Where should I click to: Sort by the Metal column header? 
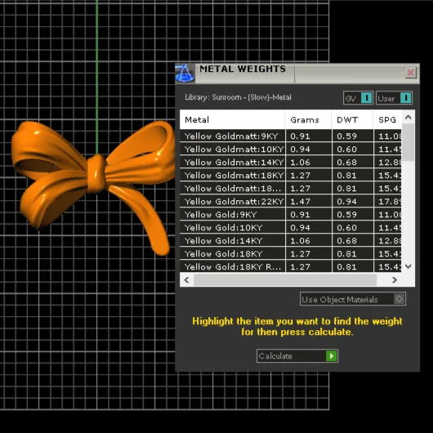pos(232,119)
